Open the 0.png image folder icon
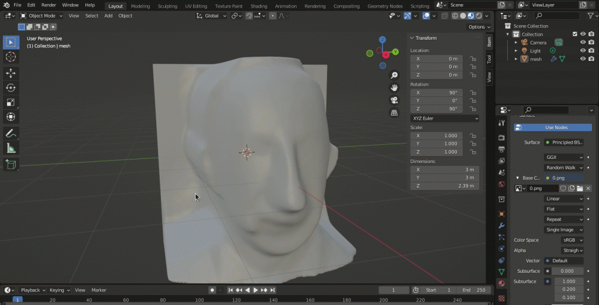Image resolution: width=599 pixels, height=305 pixels. (x=580, y=188)
